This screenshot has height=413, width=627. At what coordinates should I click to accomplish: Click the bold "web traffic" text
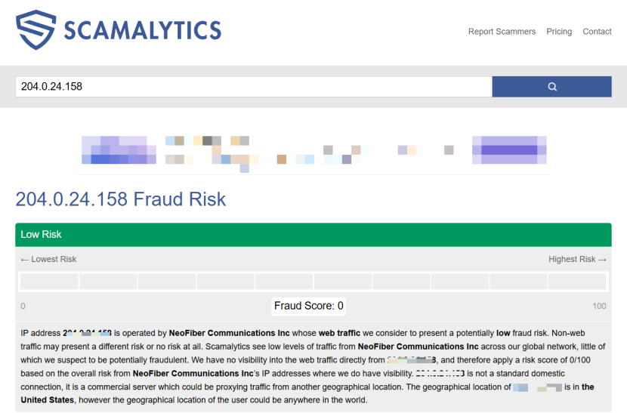339,333
